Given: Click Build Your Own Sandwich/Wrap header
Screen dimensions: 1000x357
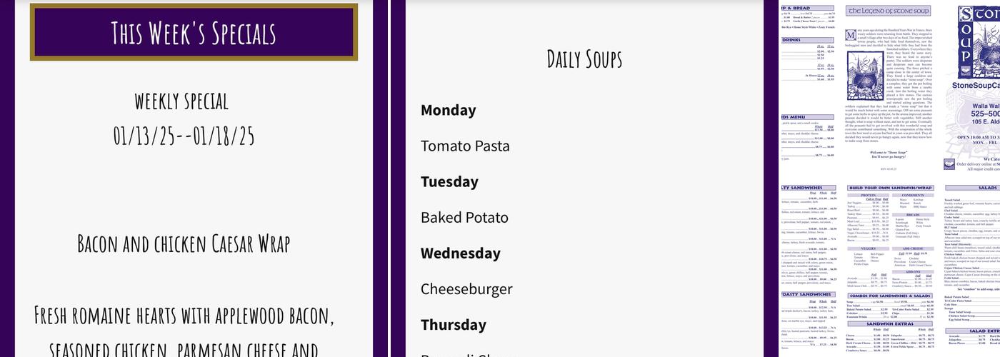Looking at the screenshot, I should (x=890, y=188).
